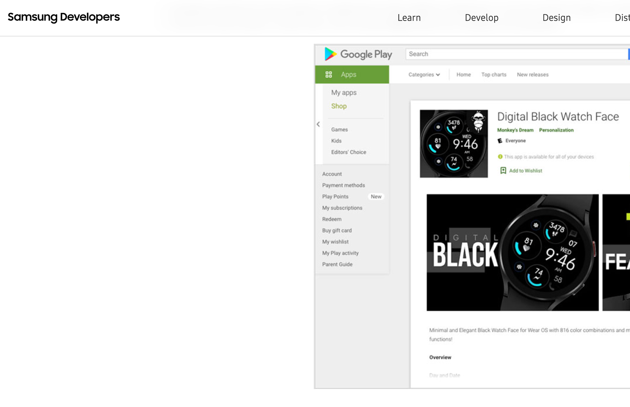Click the Digital Black Watch Face app icon
Viewport: 630px width, 407px height.
point(454,144)
